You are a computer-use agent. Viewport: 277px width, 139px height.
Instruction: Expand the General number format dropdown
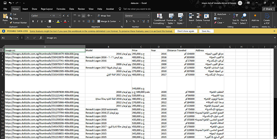149,16
